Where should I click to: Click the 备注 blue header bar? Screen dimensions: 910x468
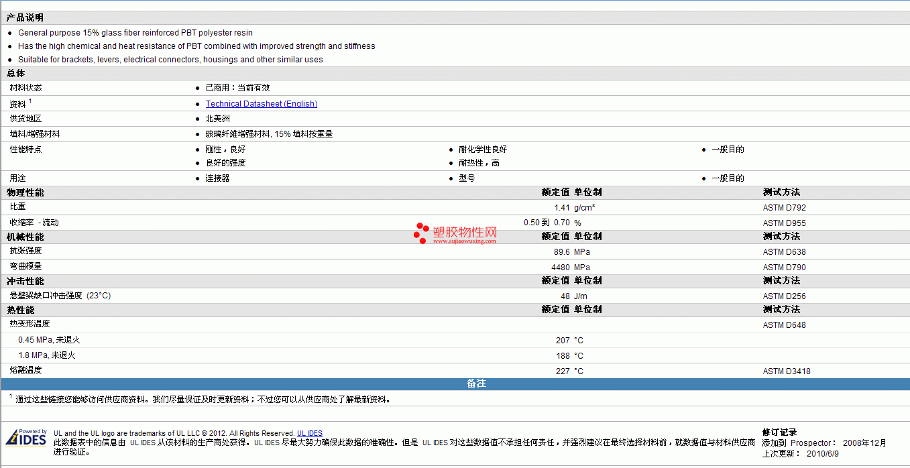tap(455, 384)
